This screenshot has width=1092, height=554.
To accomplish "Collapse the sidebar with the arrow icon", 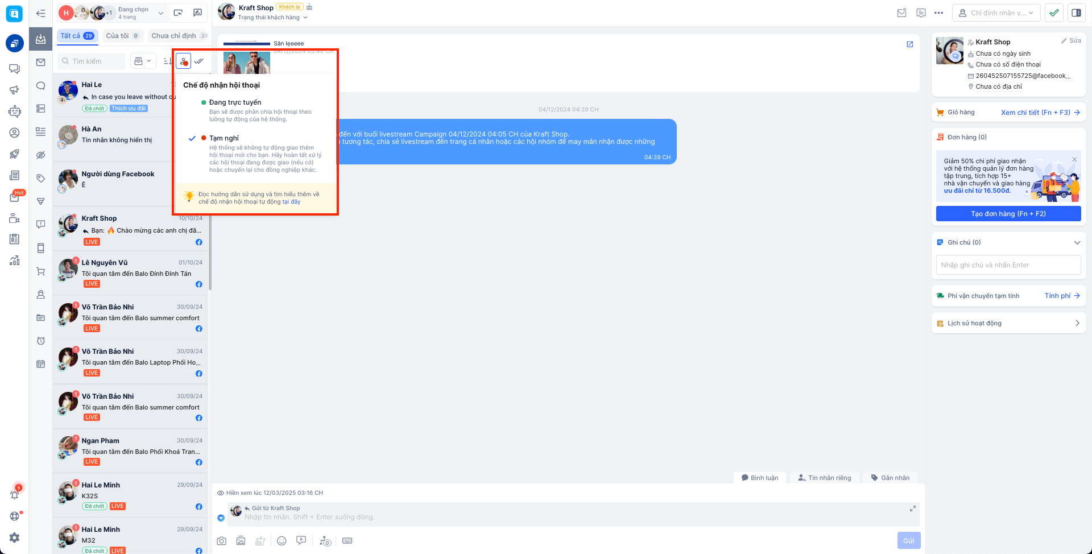I will [x=40, y=13].
